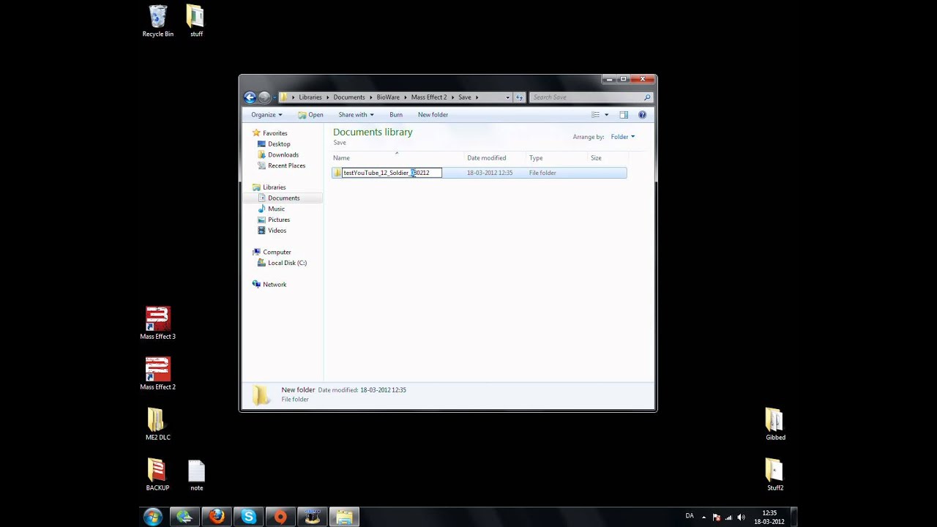The height and width of the screenshot is (527, 937).
Task: Select the Mass Effect 3 desktop shortcut
Action: point(157,323)
